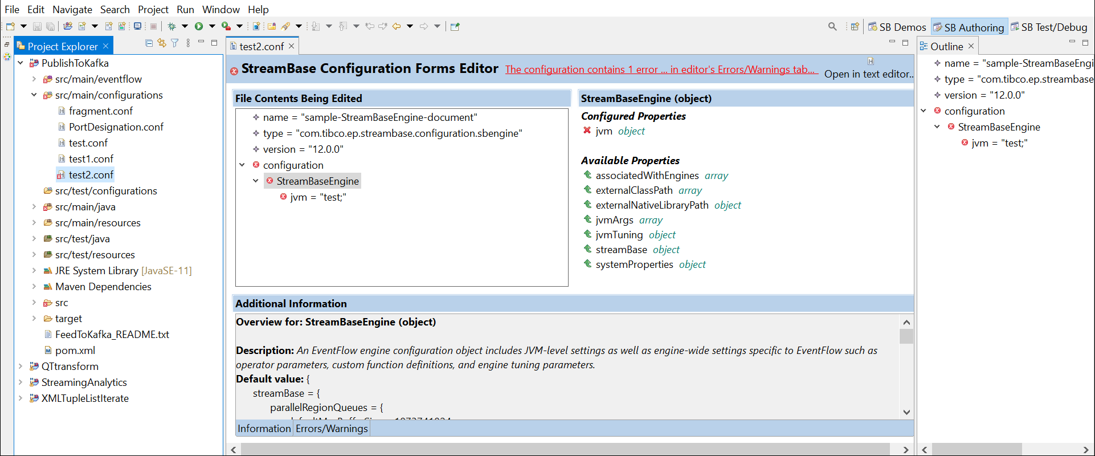Add the jvmArgs property with its green icon
This screenshot has width=1095, height=456.
(x=587, y=219)
